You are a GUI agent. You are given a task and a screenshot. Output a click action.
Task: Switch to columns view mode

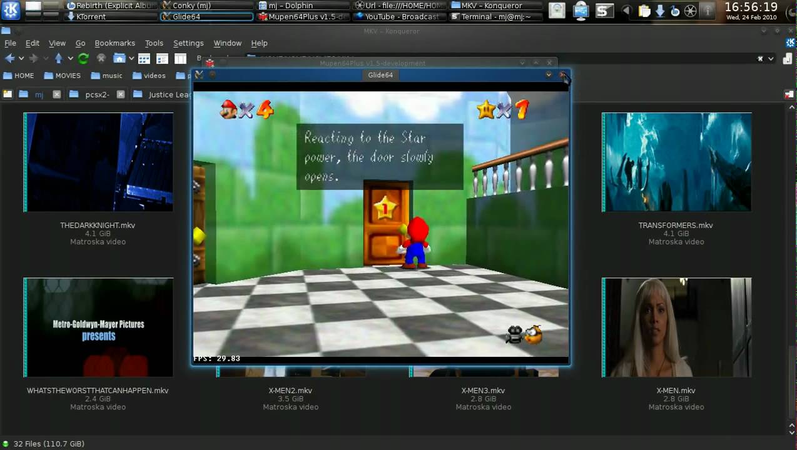click(x=180, y=59)
